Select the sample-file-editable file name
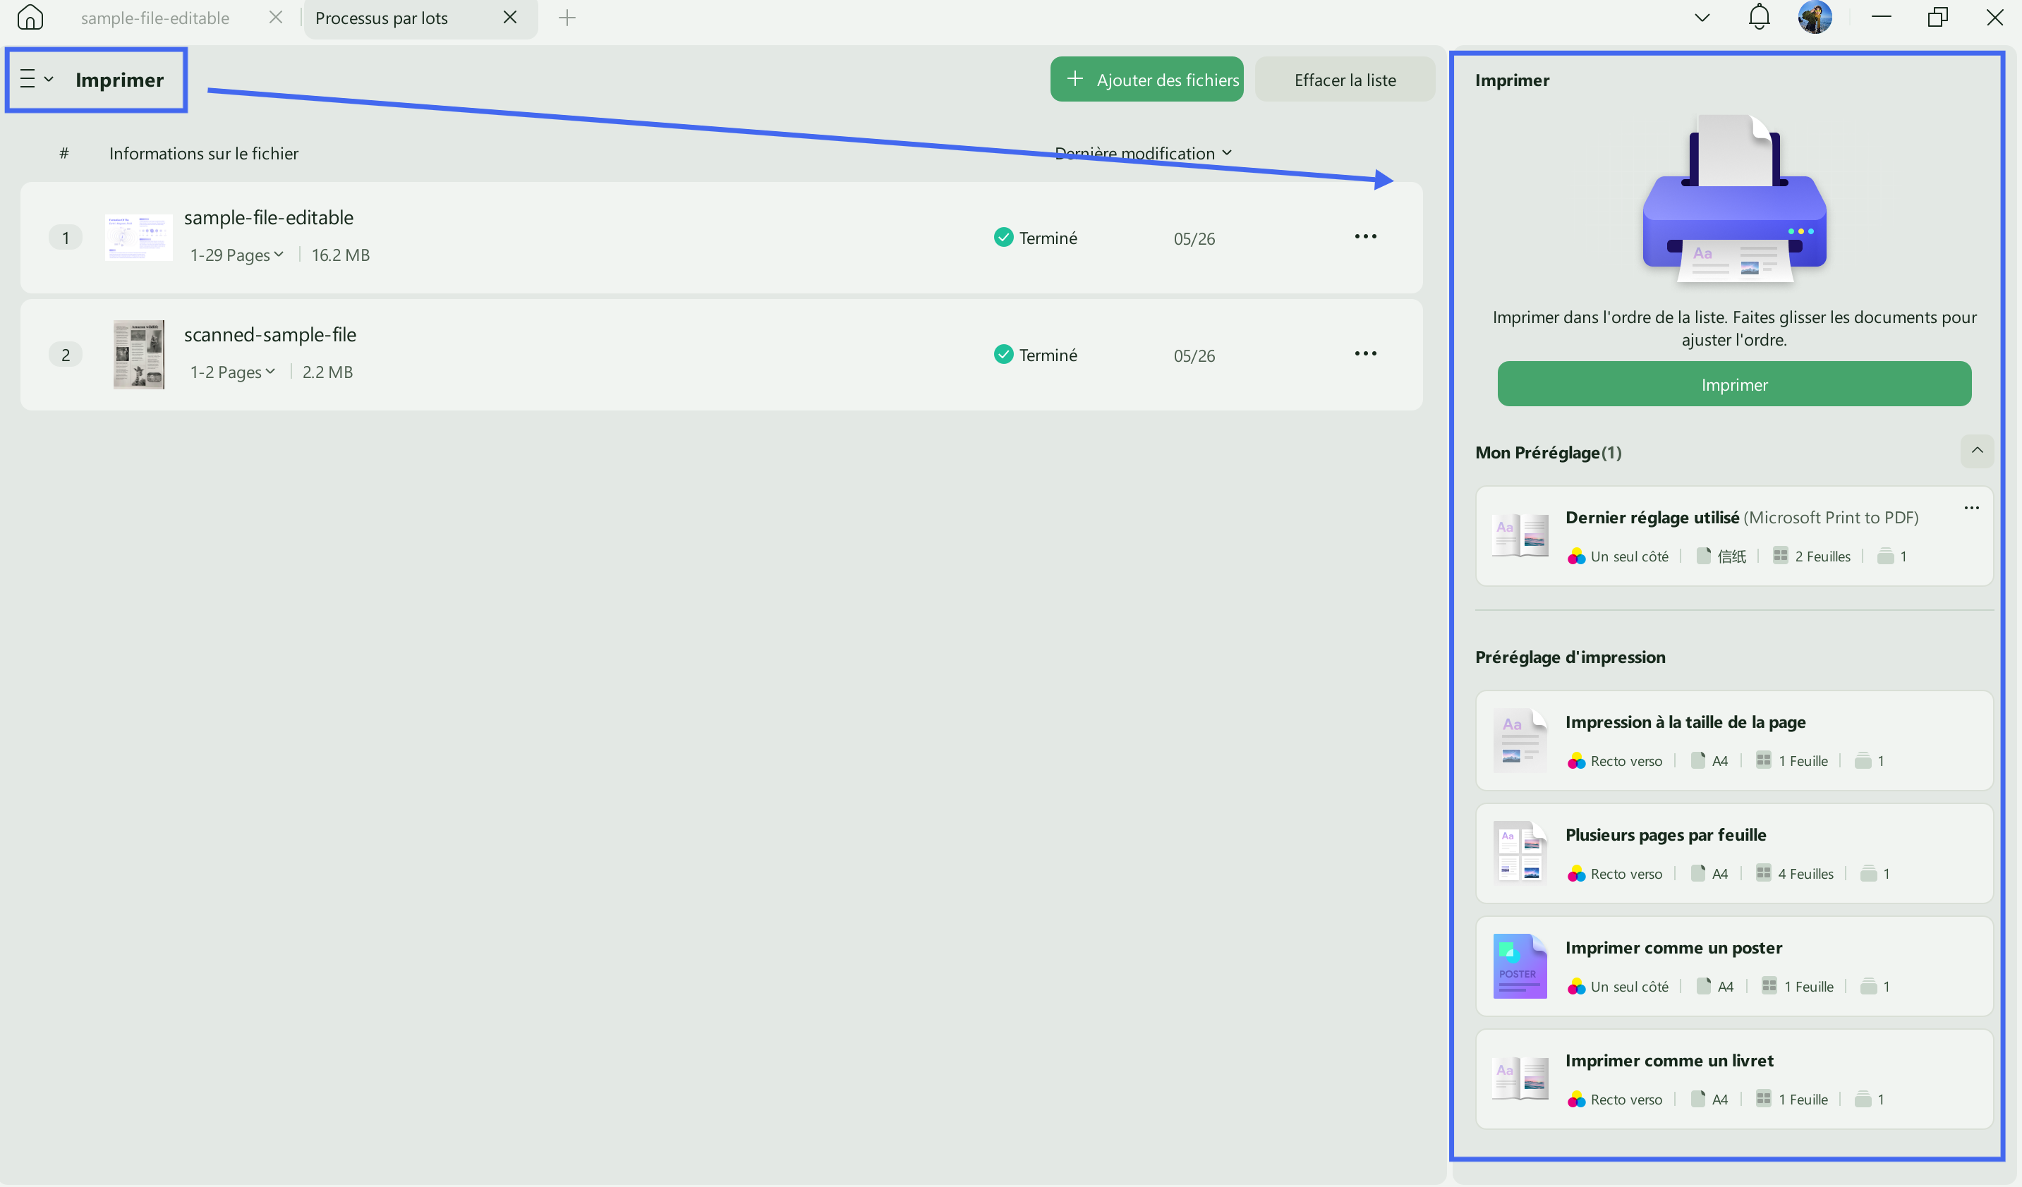Viewport: 2022px width, 1187px height. point(269,217)
